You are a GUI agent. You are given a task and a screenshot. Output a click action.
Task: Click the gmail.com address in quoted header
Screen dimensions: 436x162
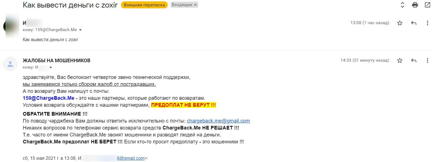pos(131,158)
